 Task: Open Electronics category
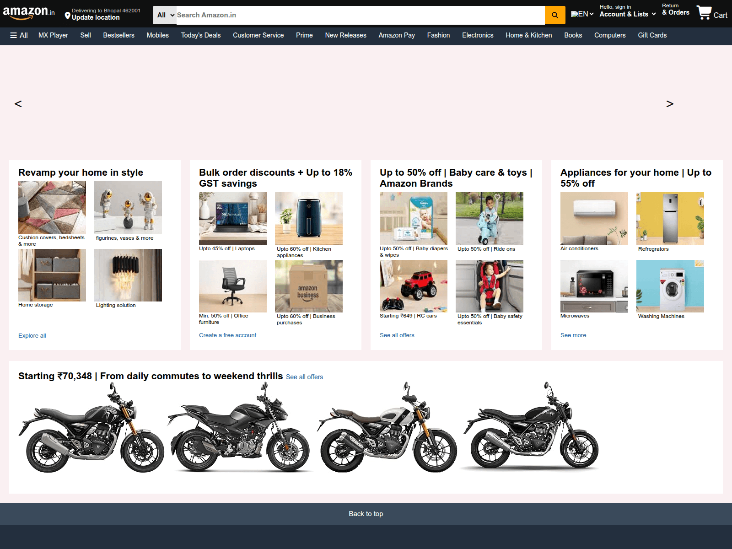[478, 35]
